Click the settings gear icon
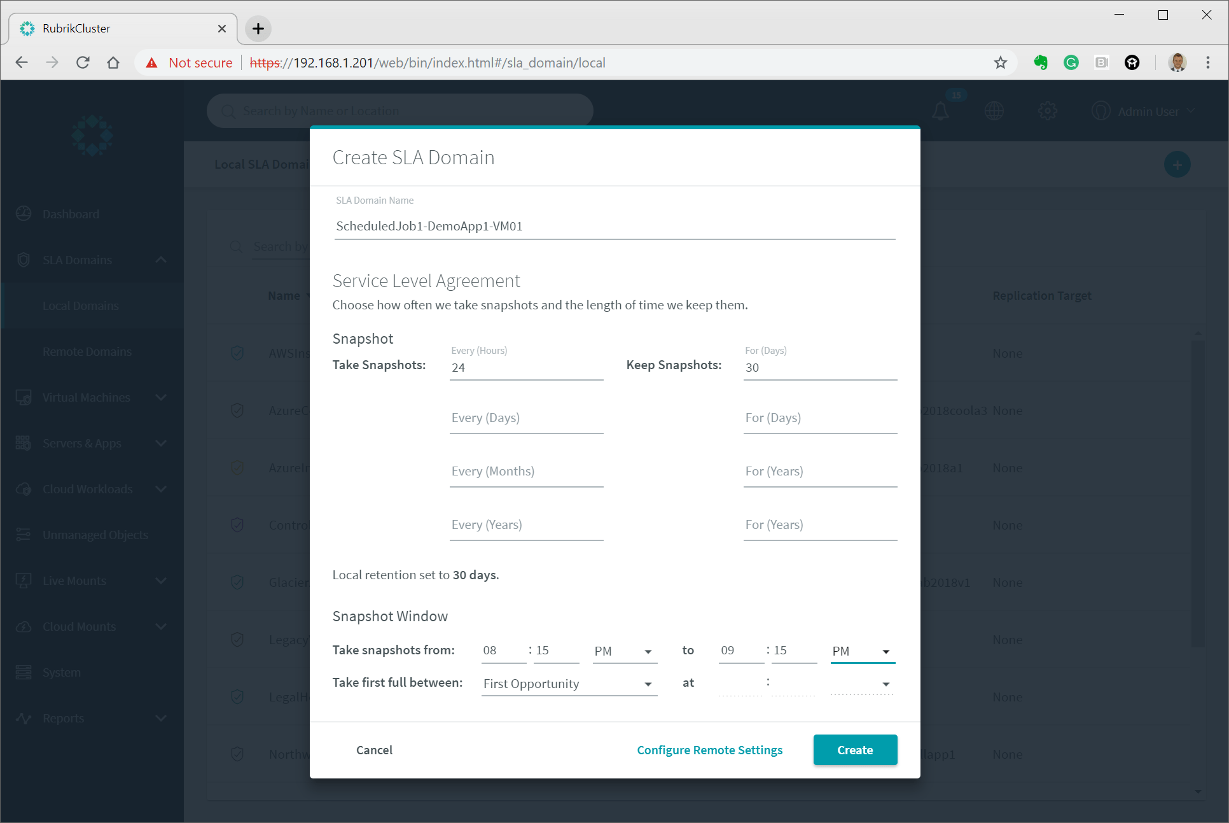Image resolution: width=1229 pixels, height=823 pixels. pos(1048,111)
